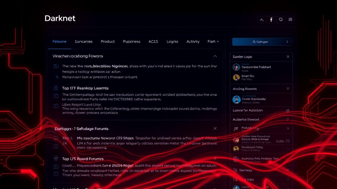Click the 'Emari Diy' user name
The height and width of the screenshot is (189, 337).
click(248, 76)
